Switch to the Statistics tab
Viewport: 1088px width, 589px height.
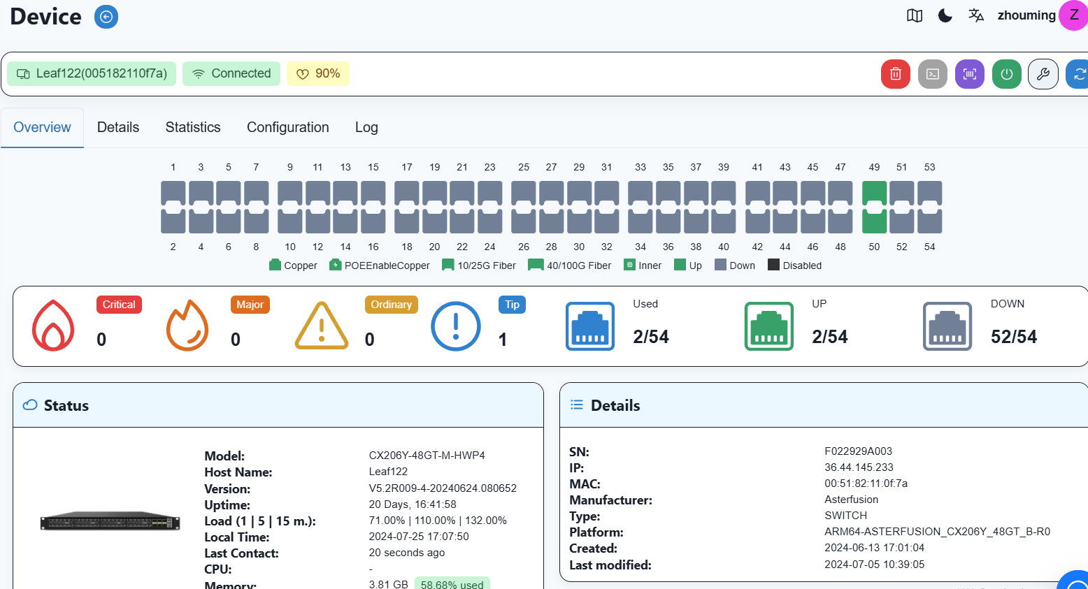pyautogui.click(x=193, y=127)
